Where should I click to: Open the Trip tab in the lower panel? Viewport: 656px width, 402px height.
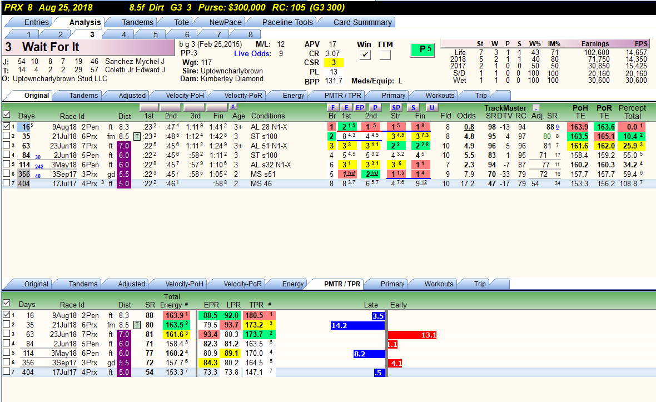(x=480, y=284)
